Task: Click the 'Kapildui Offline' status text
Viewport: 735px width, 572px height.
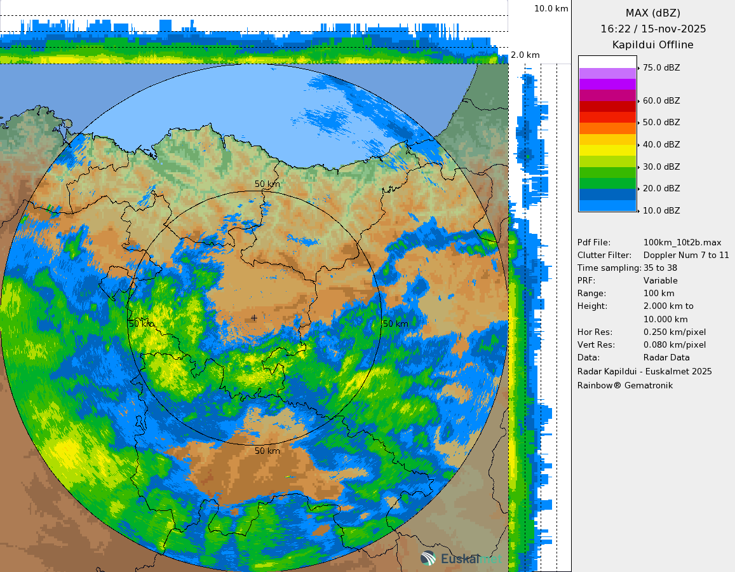Action: tap(653, 45)
